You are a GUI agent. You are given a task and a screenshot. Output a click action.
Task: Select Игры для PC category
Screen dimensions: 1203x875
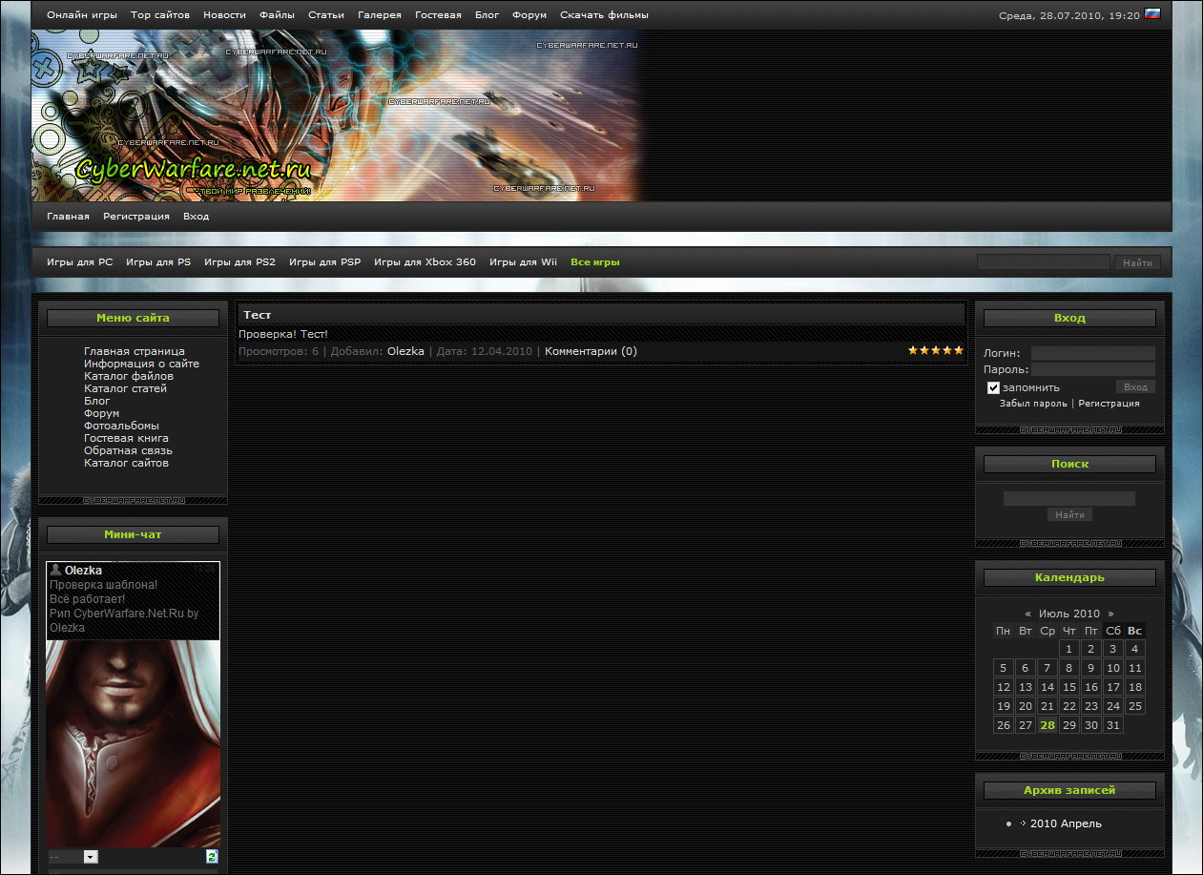[79, 261]
